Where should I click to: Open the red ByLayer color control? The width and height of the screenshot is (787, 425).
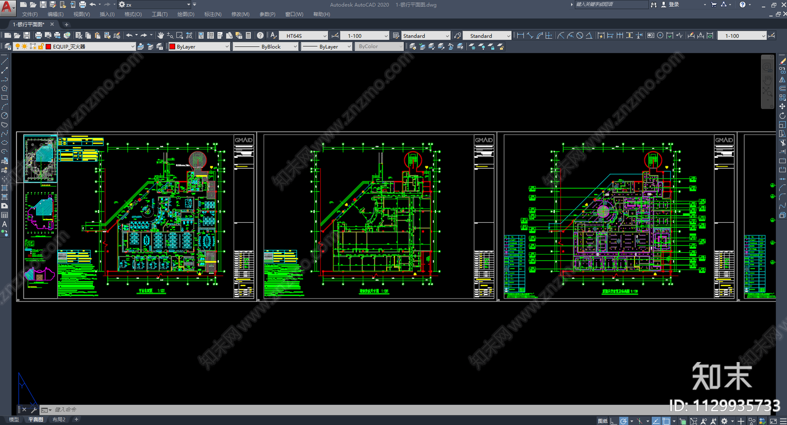tap(199, 47)
